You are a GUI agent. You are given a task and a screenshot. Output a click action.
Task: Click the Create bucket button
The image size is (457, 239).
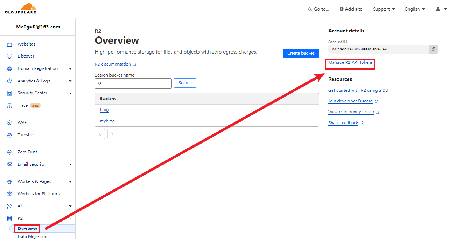click(301, 53)
